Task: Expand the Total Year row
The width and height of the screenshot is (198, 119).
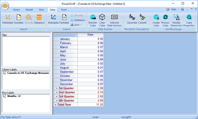Action: [x=55, y=105]
